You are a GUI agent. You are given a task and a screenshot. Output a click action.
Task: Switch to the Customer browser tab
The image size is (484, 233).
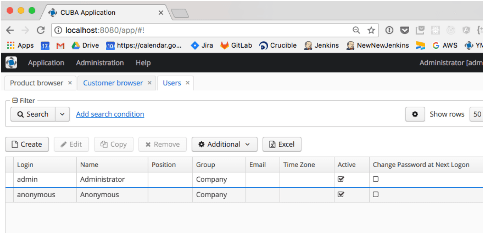113,83
